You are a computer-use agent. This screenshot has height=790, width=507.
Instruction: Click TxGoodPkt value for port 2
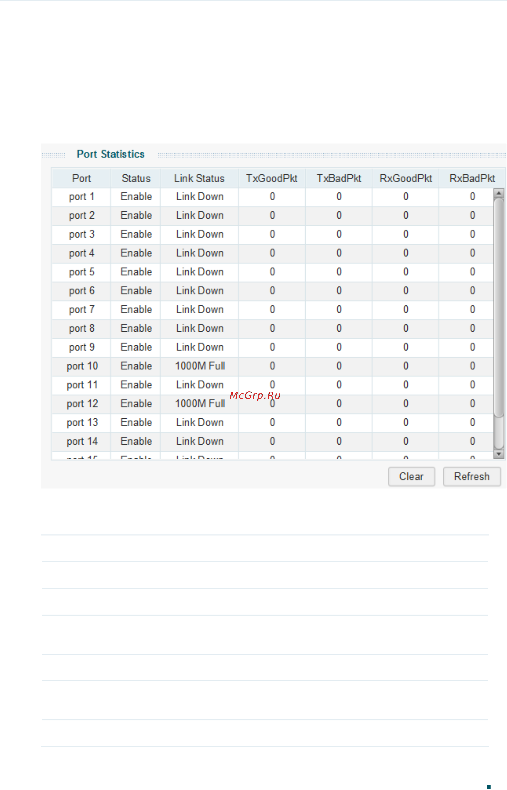click(272, 215)
